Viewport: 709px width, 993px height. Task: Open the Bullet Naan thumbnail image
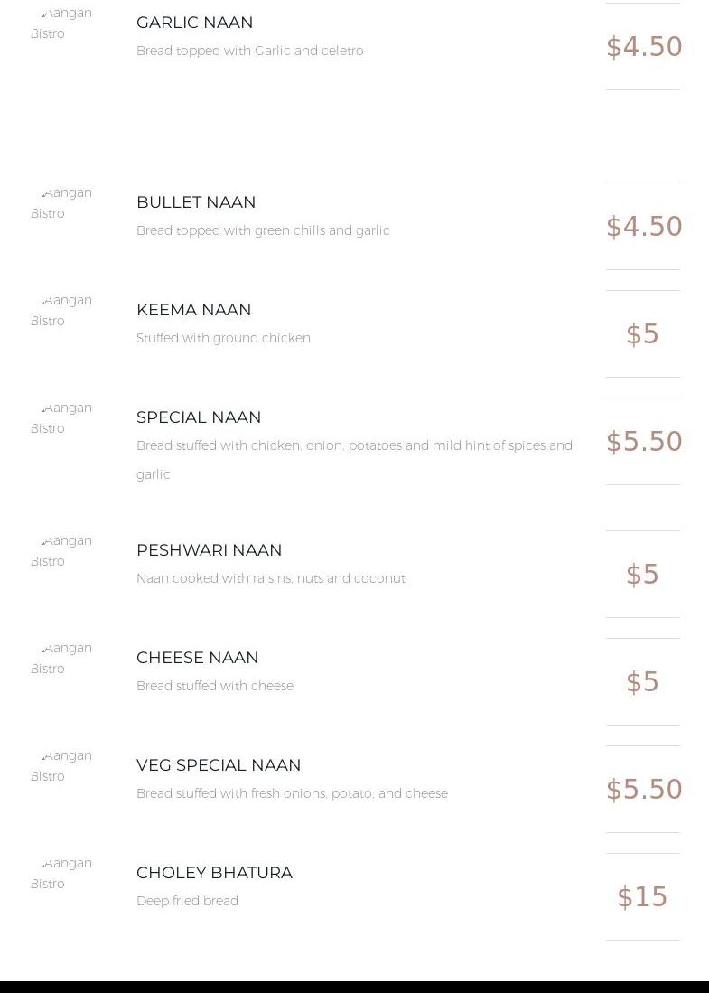coord(61,203)
